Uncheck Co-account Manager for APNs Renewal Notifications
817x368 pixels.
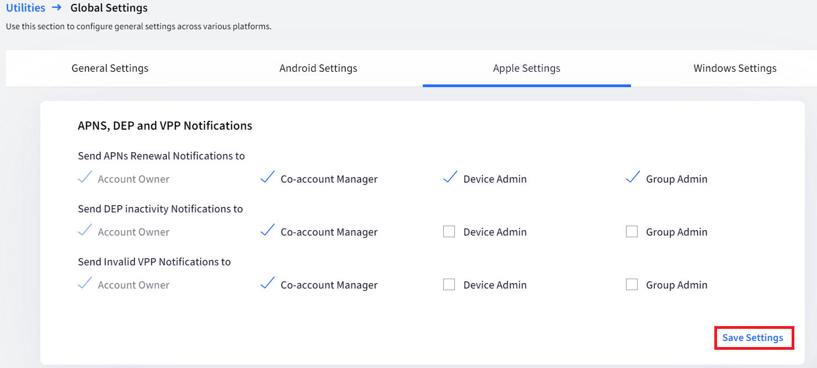click(268, 178)
